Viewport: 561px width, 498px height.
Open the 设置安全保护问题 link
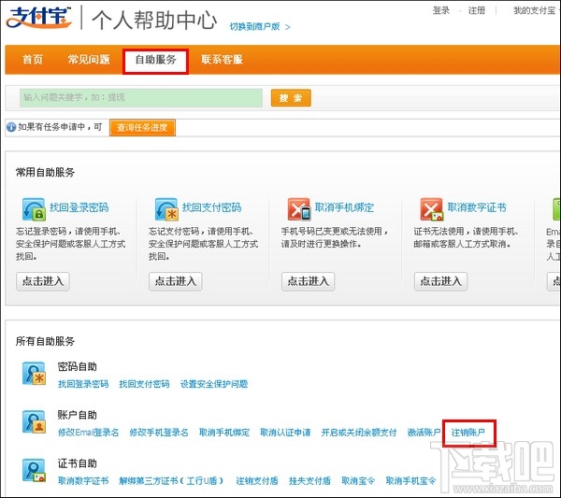[214, 384]
